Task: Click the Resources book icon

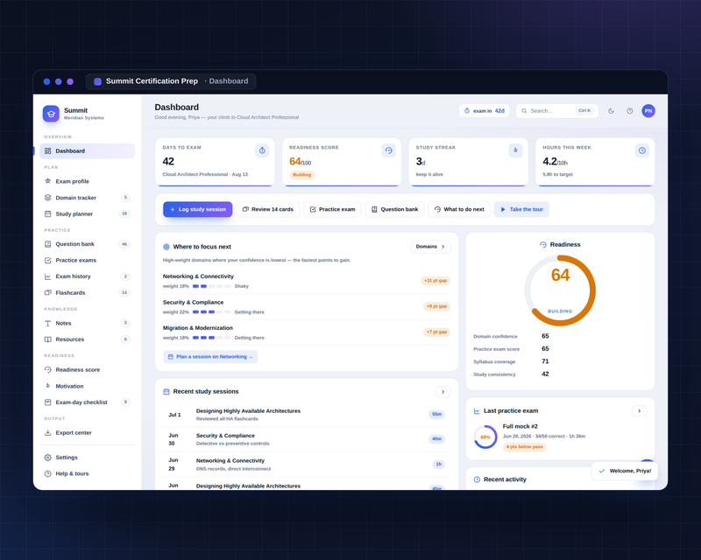Action: pyautogui.click(x=48, y=339)
